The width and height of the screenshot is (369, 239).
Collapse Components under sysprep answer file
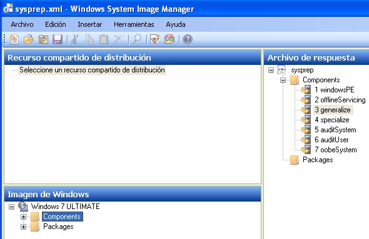(283, 80)
